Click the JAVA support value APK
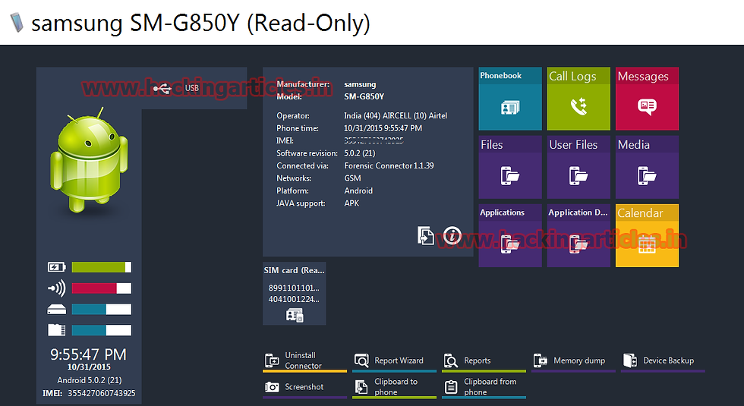744x406 pixels. pyautogui.click(x=352, y=203)
